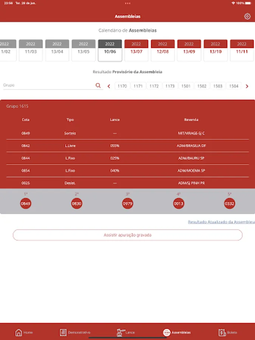
Task: Select cota 0842 in the table
Action: (x=25, y=146)
